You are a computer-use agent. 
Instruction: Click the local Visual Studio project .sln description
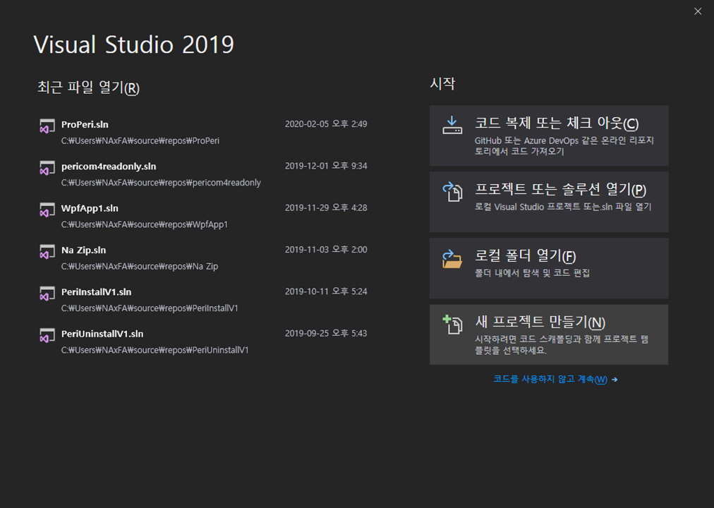point(563,207)
